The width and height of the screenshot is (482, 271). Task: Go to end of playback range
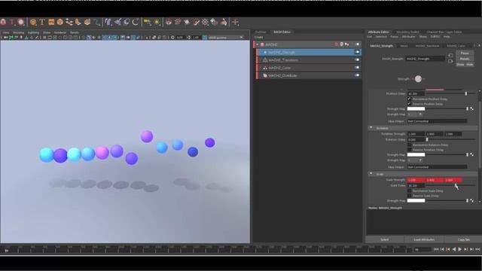pyautogui.click(x=477, y=249)
